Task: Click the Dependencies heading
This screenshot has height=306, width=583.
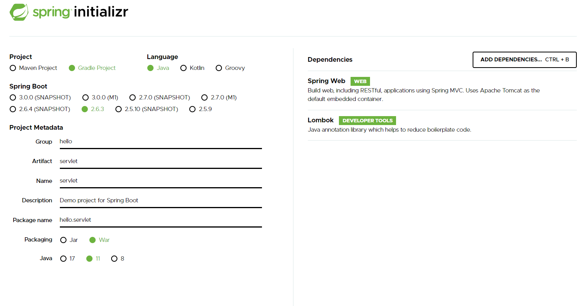Action: (330, 60)
